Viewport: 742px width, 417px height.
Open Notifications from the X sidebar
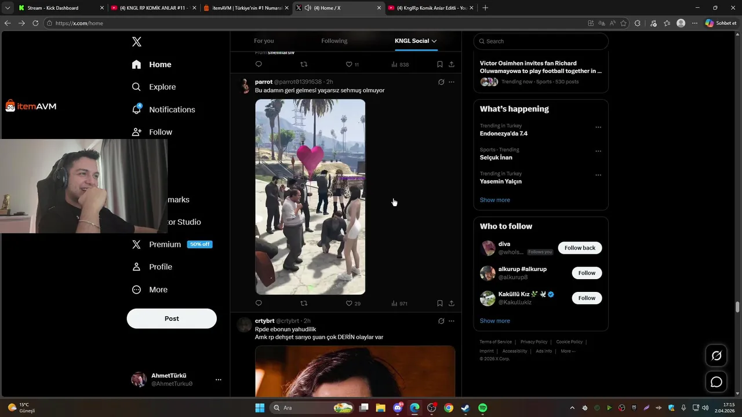click(163, 109)
